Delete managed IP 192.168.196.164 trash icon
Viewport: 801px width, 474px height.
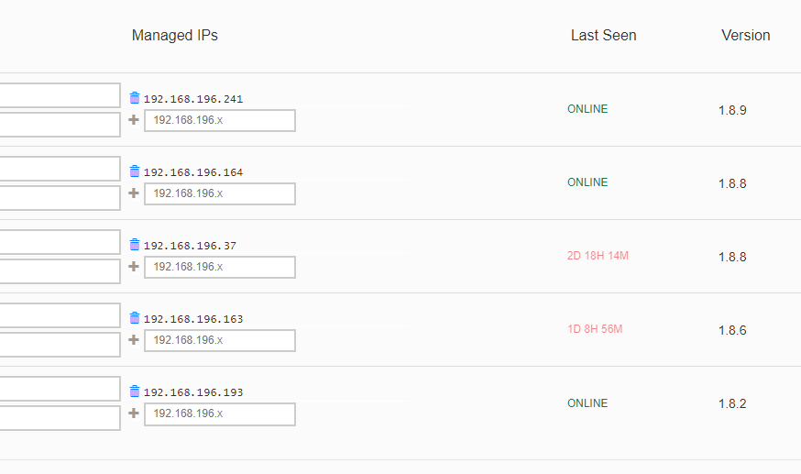coord(135,171)
